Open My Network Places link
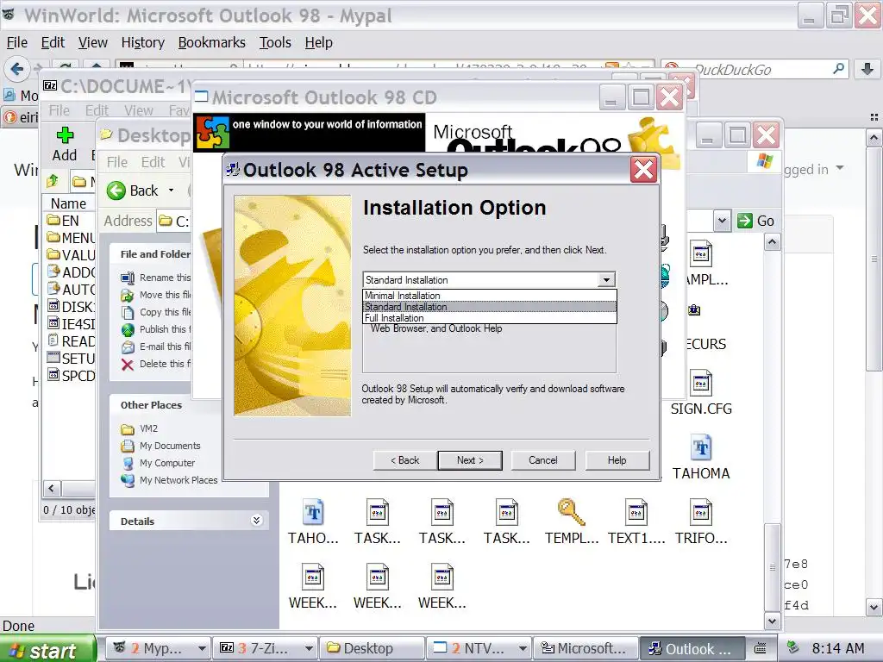883x662 pixels. 169,480
